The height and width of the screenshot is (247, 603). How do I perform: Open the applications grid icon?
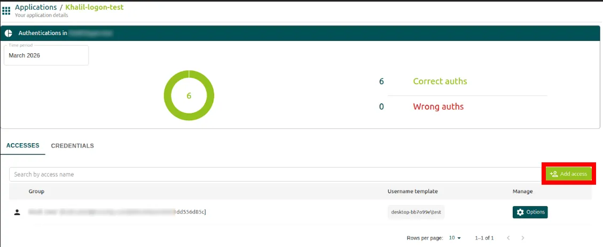(x=6, y=10)
